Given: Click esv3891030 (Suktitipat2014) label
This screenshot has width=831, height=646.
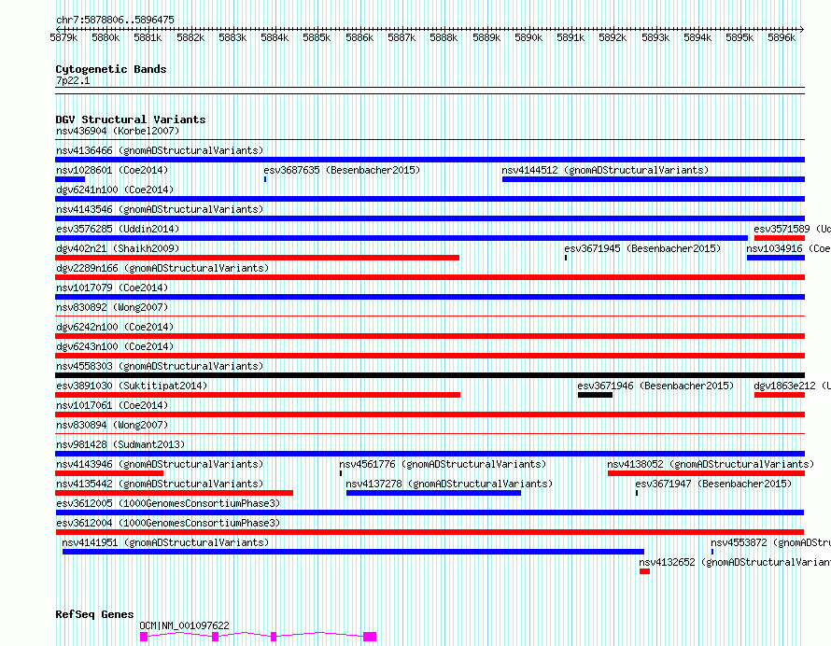Looking at the screenshot, I should tap(132, 386).
